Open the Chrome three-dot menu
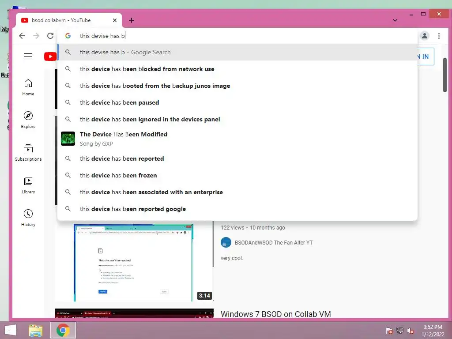Image resolution: width=452 pixels, height=339 pixels. [439, 36]
